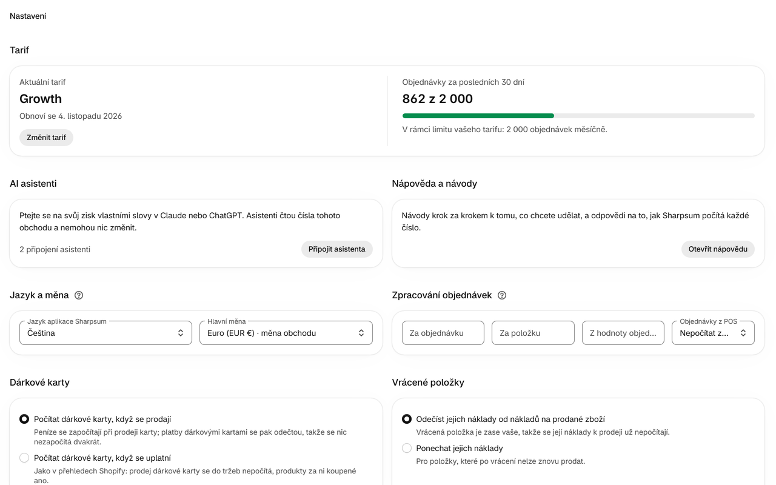The image size is (776, 485).
Task: Click the Dárkové karty section heading
Action: coord(39,383)
